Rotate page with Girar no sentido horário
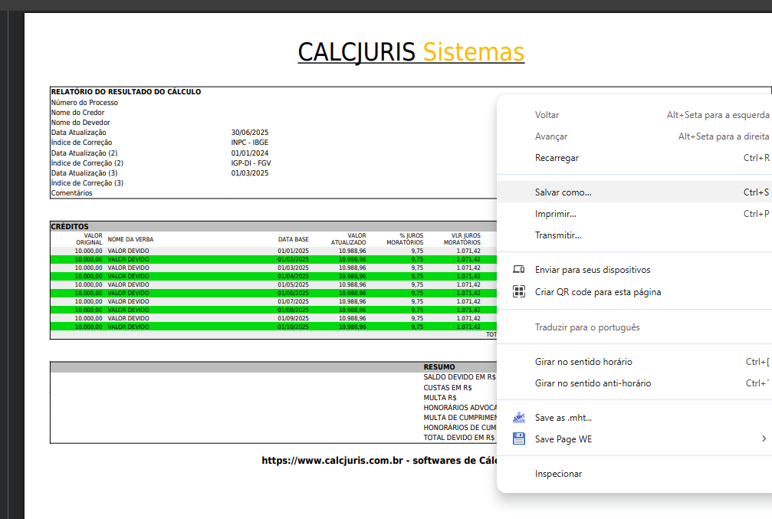Screen dimensions: 772x519 [x=583, y=362]
